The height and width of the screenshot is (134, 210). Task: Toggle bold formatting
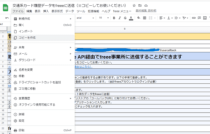tap(114, 18)
